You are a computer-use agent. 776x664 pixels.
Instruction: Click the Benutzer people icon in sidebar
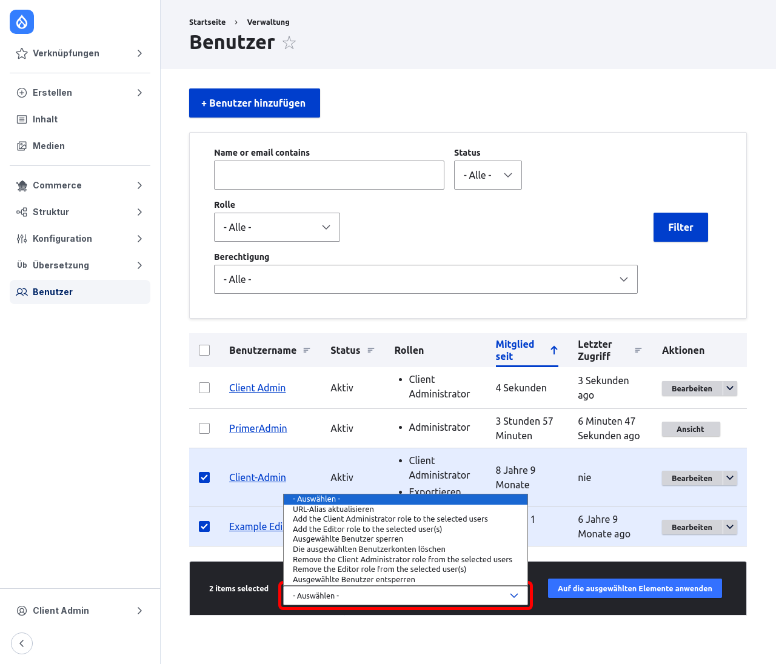coord(22,292)
